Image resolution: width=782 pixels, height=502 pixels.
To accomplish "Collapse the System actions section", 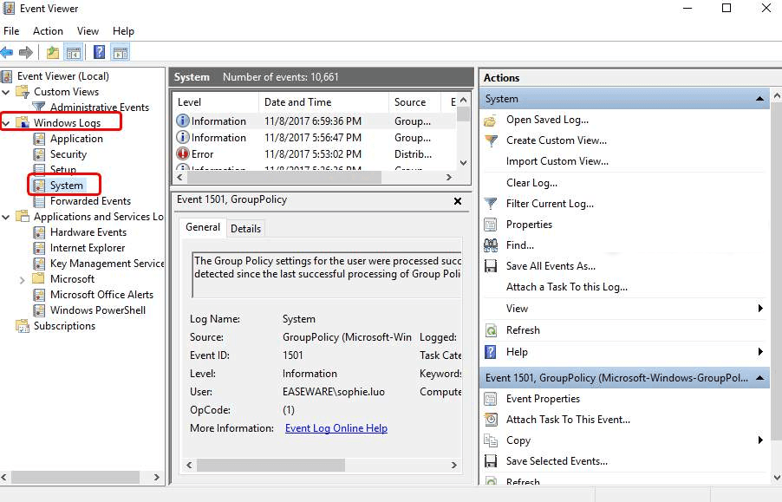I will coord(759,98).
